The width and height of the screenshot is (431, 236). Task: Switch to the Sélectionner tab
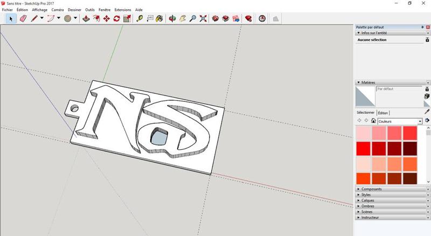click(366, 113)
